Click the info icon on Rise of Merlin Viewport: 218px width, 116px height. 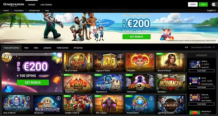coord(28,98)
